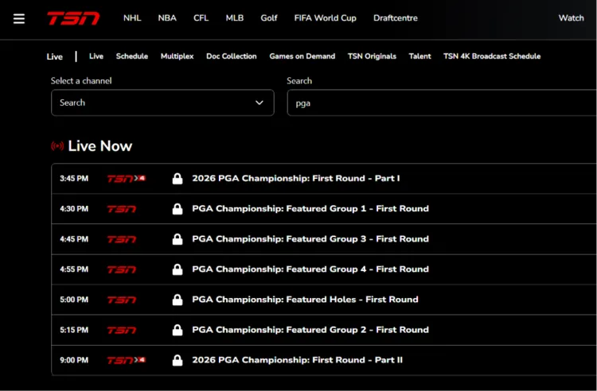Viewport: 597px width, 391px height.
Task: Open the NBA menu
Action: coord(167,17)
